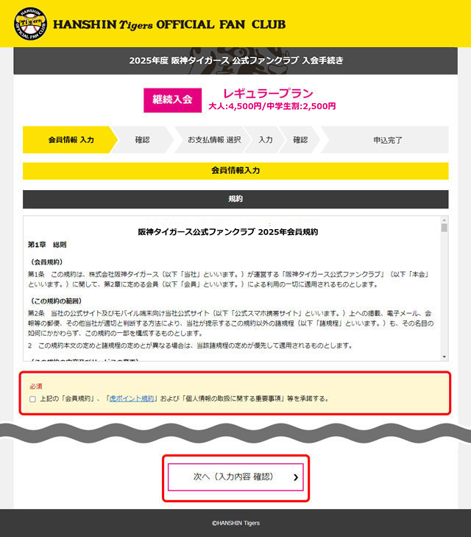Click the 継続入会 pink badge
Screen dimensions: 471x537
click(172, 100)
